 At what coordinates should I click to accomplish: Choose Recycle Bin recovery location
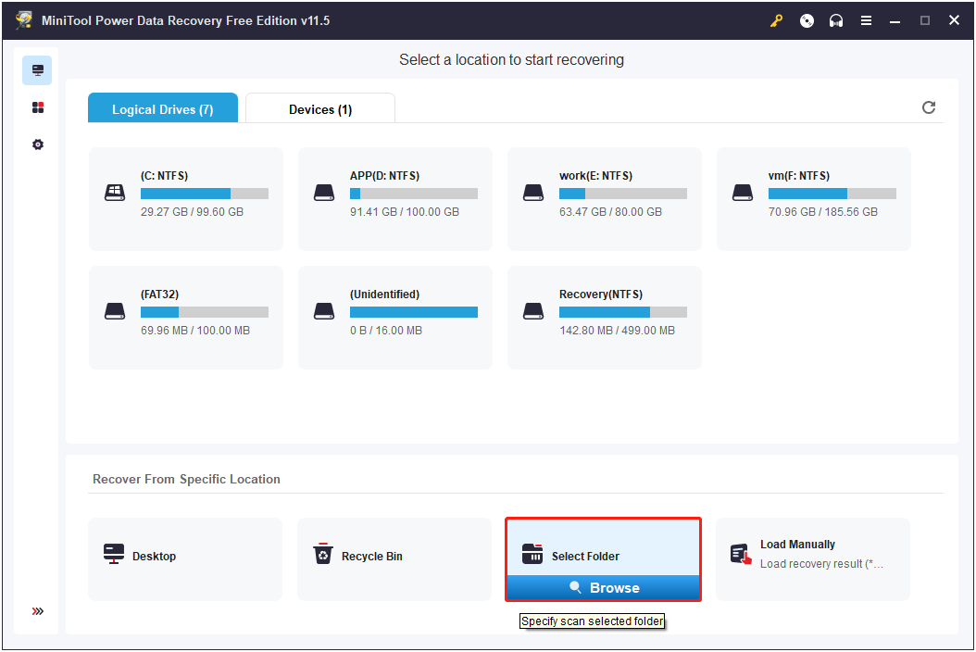click(x=394, y=558)
